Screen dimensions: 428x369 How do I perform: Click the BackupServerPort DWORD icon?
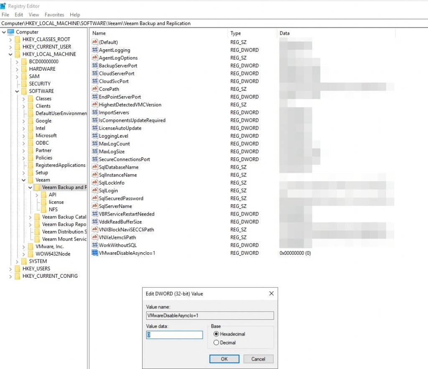pos(95,65)
